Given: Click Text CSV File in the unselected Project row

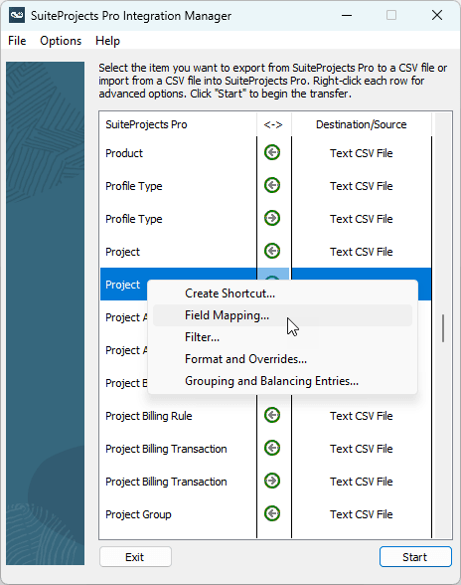Looking at the screenshot, I should click(x=361, y=252).
